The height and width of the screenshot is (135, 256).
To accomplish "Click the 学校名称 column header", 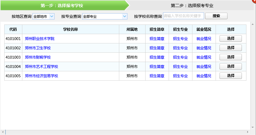I will [x=70, y=29].
